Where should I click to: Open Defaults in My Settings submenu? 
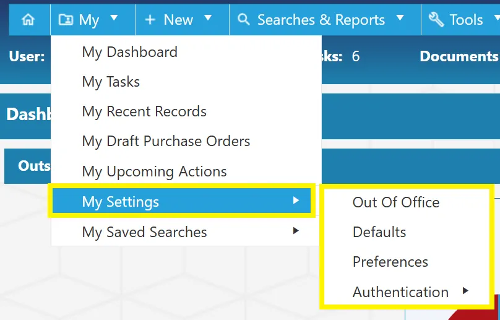tap(407, 232)
